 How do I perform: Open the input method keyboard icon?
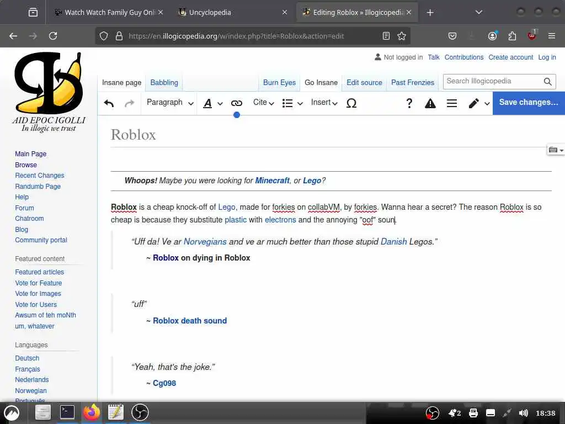pos(553,150)
